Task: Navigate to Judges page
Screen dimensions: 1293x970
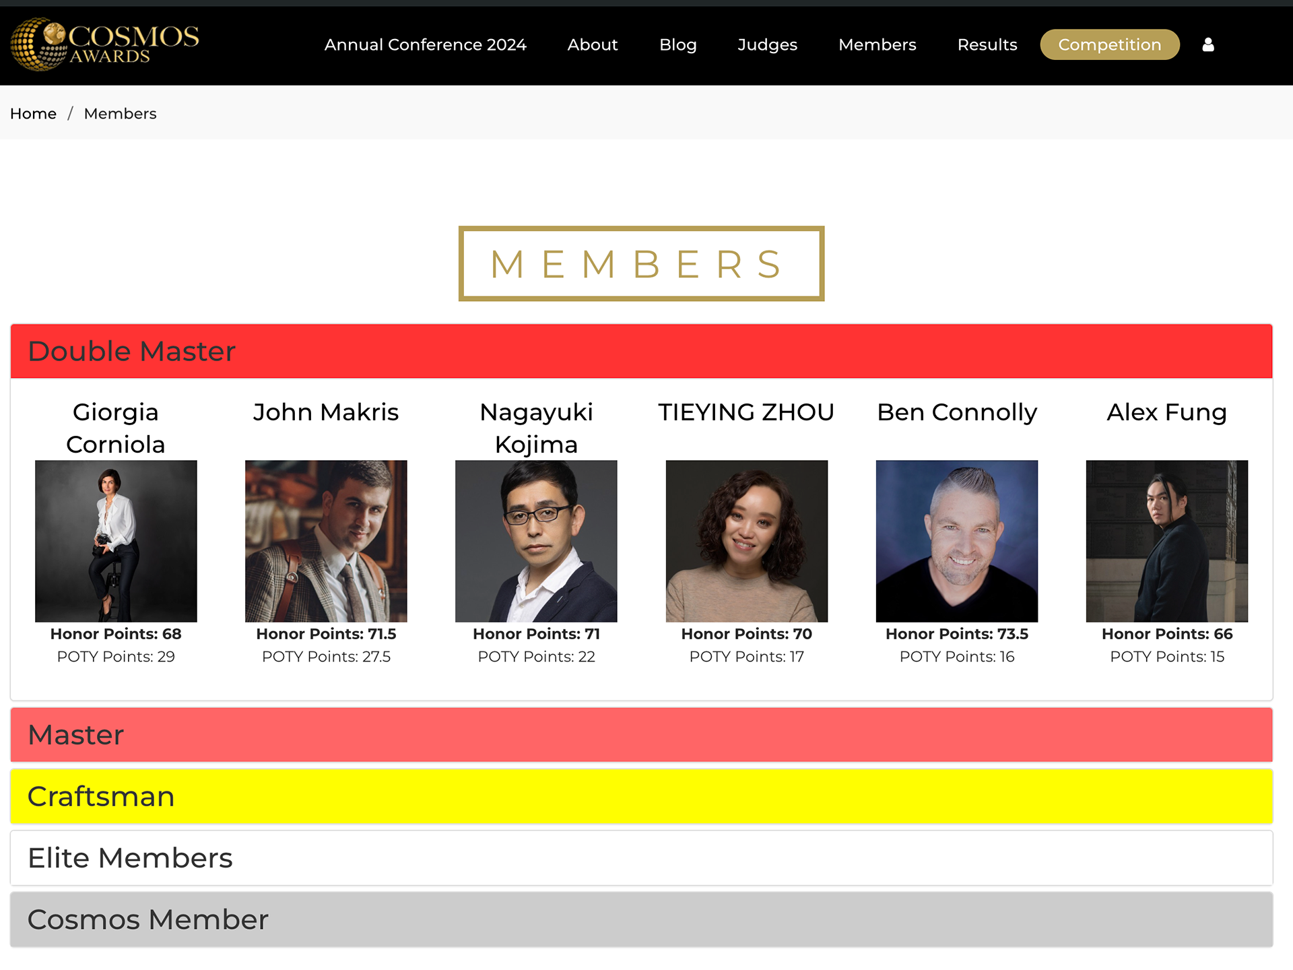Action: (x=767, y=44)
